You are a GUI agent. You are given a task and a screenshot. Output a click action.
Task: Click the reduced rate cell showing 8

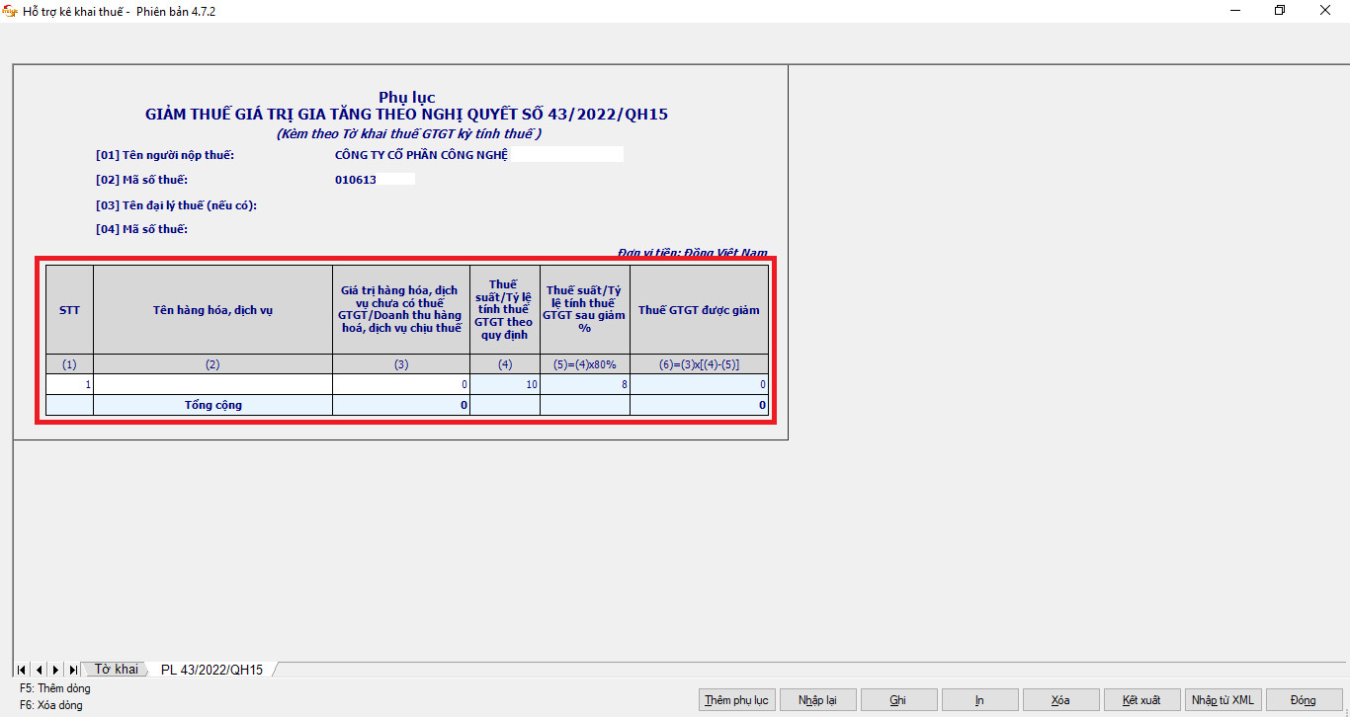click(585, 384)
